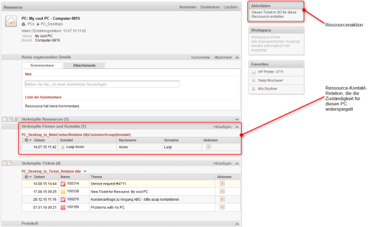Remove Luigi Arcon relation via delete icon
Image resolution: width=373 pixels, height=227 pixels.
(x=209, y=147)
